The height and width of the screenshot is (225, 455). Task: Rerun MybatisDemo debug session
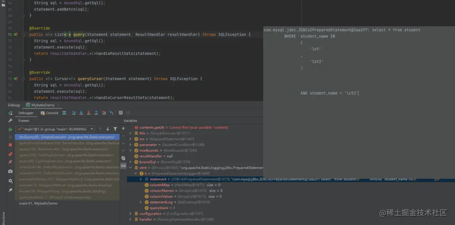(x=11, y=113)
